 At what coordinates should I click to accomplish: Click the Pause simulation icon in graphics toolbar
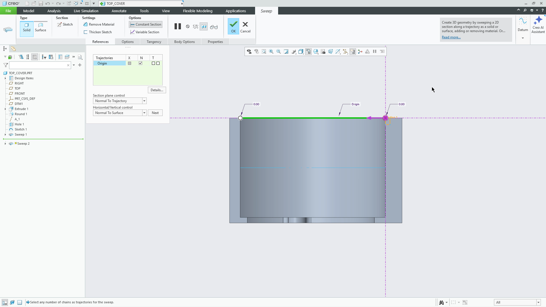pyautogui.click(x=375, y=51)
